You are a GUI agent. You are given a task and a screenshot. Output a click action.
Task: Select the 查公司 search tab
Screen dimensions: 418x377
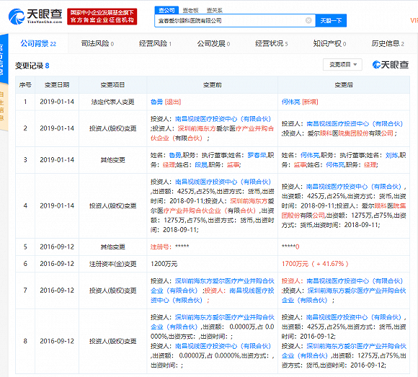pos(166,10)
